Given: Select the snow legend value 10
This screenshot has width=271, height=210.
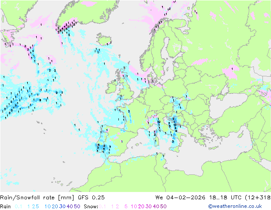Looking at the screenshot, I should click(x=134, y=207).
